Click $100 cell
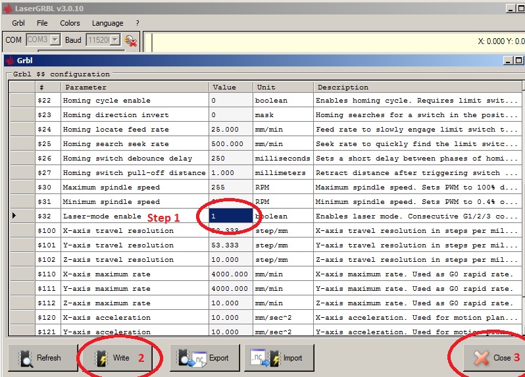The width and height of the screenshot is (525, 377). click(48, 231)
